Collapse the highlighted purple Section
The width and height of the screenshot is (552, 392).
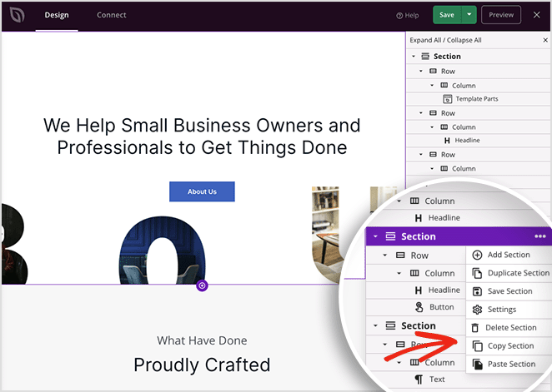pos(375,236)
